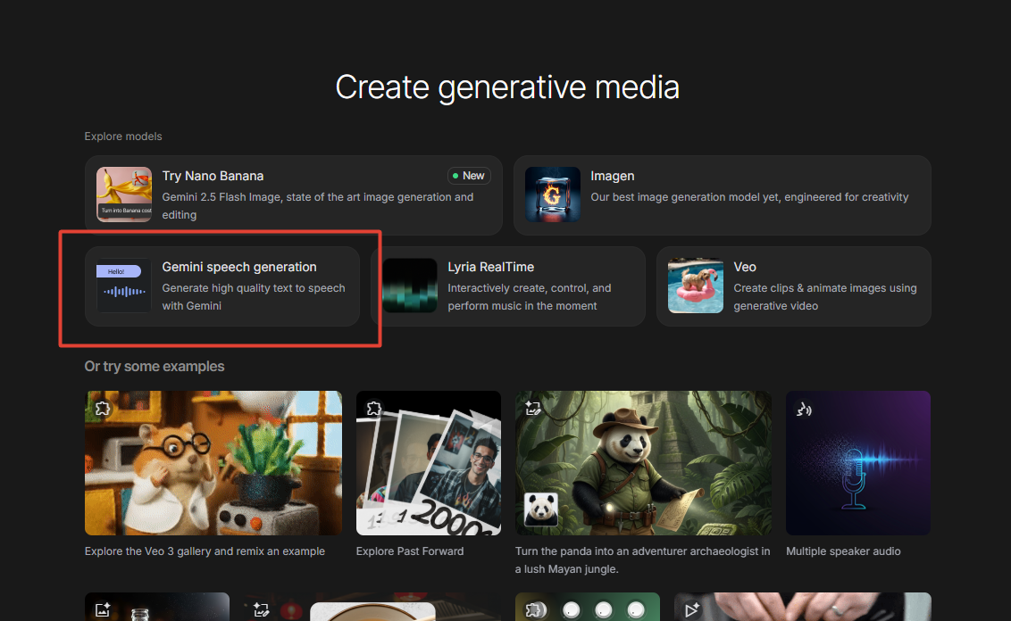Click 'Gemini 2.5 Flash Image' description text
The height and width of the screenshot is (621, 1011).
(x=318, y=206)
